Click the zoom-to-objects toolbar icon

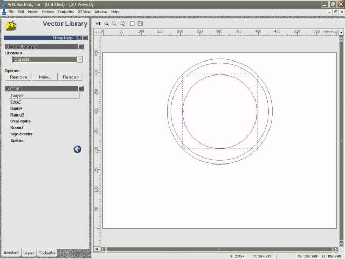click(x=140, y=24)
